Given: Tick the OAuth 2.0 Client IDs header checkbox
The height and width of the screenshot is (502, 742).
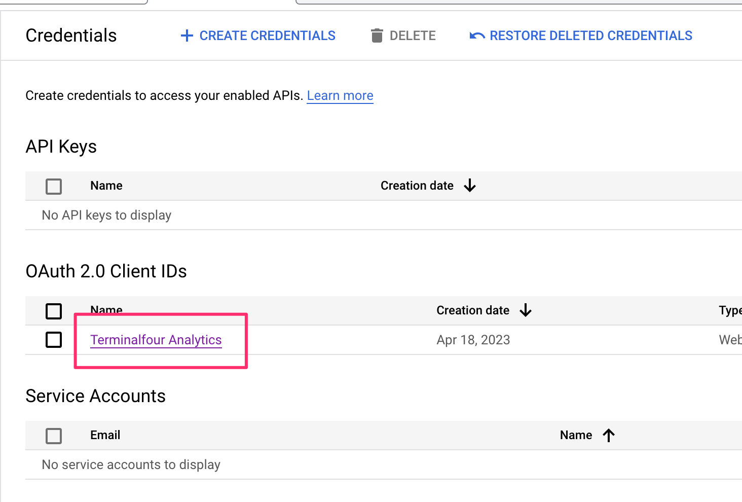Looking at the screenshot, I should pos(54,311).
